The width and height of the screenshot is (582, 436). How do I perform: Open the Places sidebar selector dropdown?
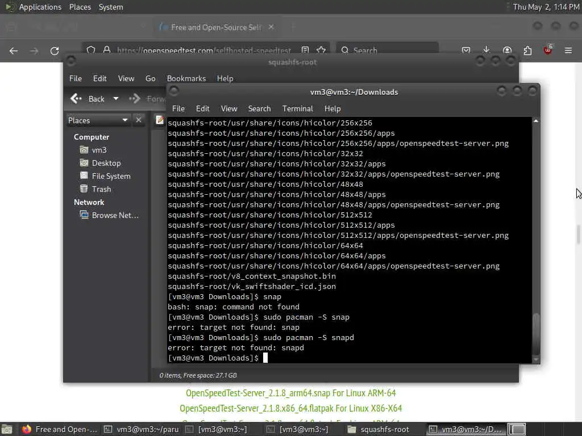[98, 120]
